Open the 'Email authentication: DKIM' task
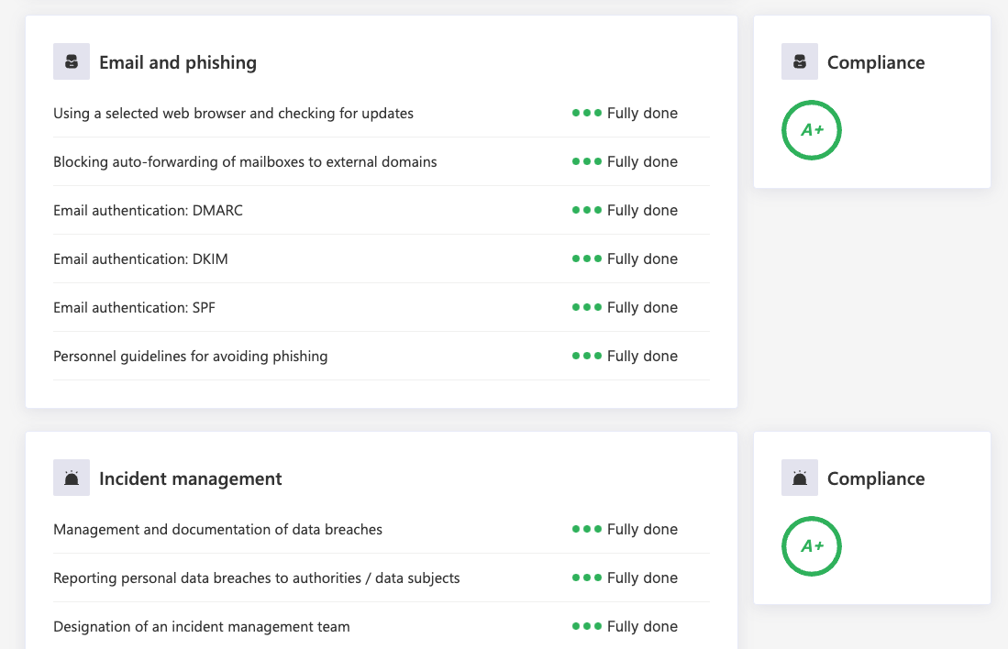 click(x=140, y=258)
